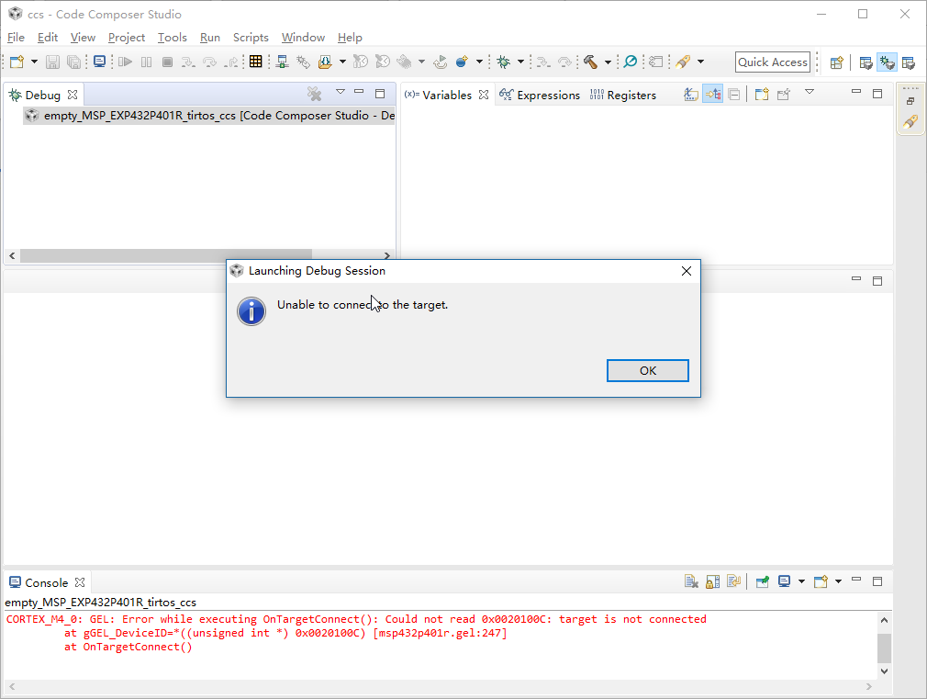Click the Step Into icon

pyautogui.click(x=188, y=62)
